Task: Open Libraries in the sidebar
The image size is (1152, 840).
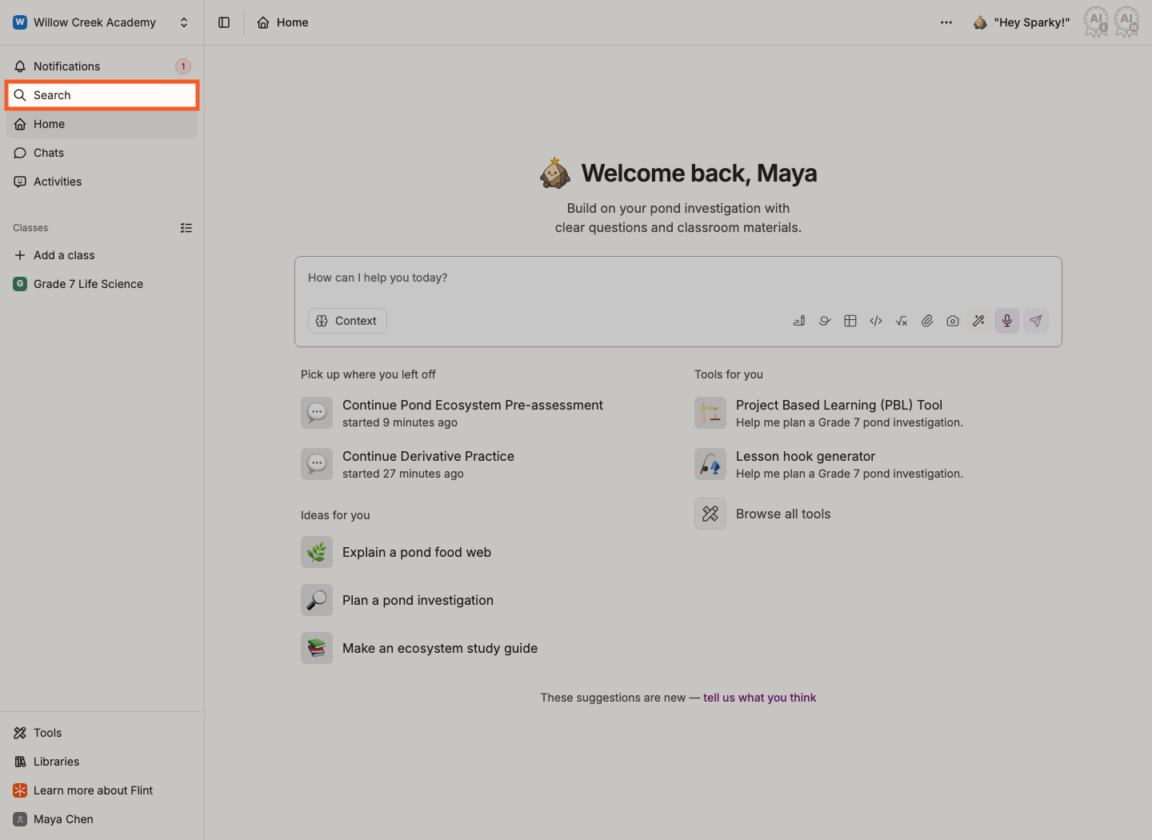Action: (x=102, y=762)
